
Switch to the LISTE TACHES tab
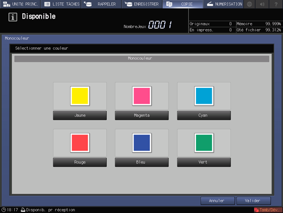[x=61, y=4]
